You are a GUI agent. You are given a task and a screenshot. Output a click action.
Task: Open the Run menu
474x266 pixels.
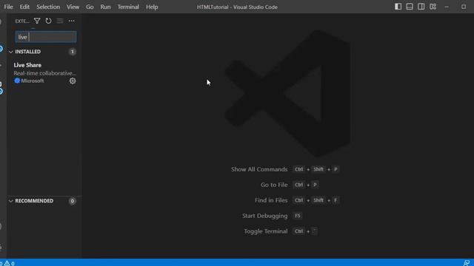pyautogui.click(x=105, y=7)
